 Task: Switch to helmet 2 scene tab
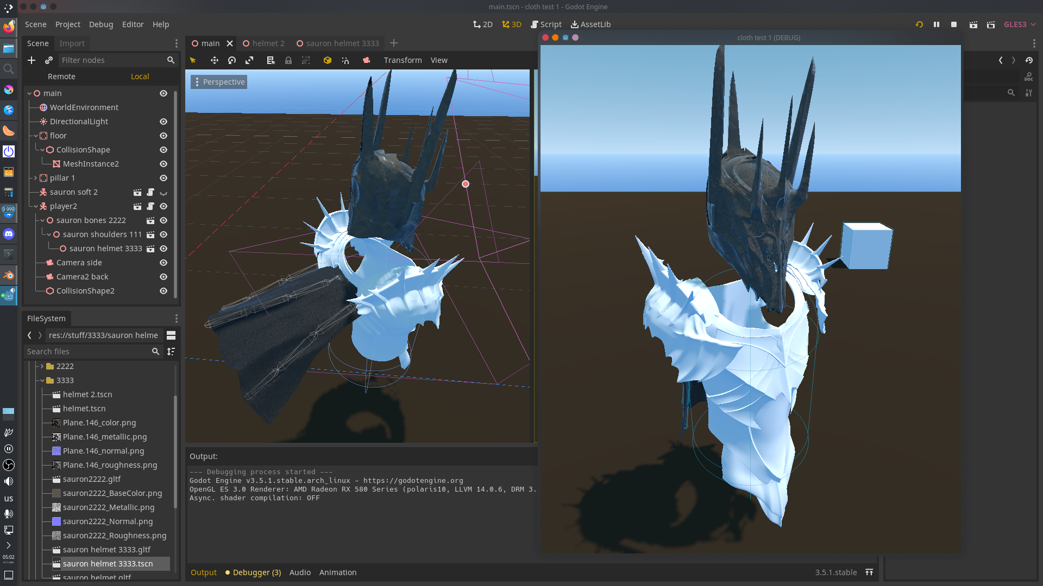[x=264, y=43]
